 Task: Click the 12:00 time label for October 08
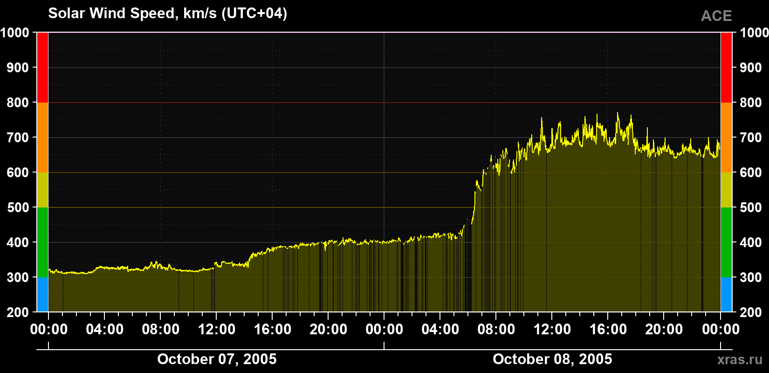(x=552, y=329)
